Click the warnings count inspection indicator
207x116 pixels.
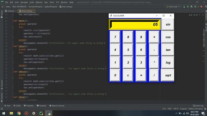tap(191, 15)
